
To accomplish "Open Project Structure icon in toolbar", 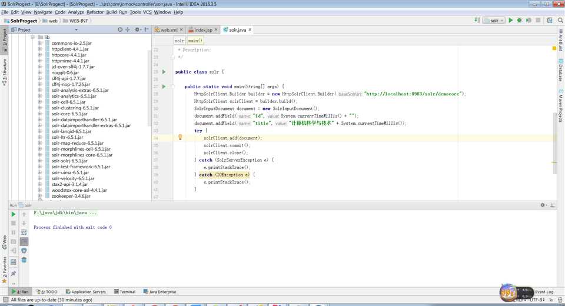I will 550,21.
